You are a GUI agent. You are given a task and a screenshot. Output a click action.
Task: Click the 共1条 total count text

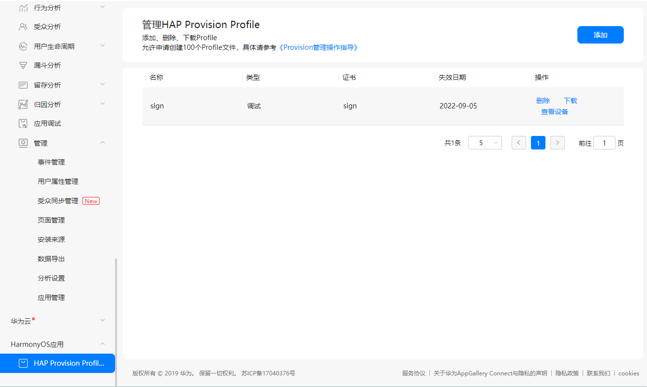[x=453, y=143]
